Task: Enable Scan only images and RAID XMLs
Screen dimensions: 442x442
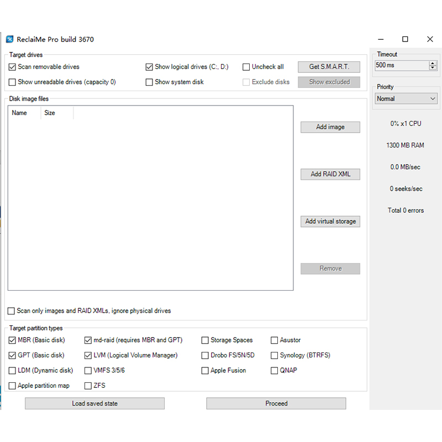Action: 11,311
